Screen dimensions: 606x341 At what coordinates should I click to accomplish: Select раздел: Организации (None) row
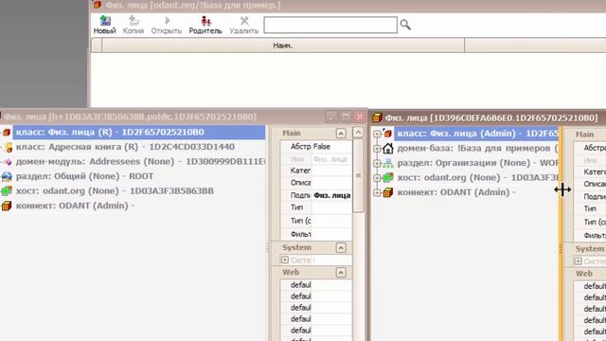click(x=477, y=163)
